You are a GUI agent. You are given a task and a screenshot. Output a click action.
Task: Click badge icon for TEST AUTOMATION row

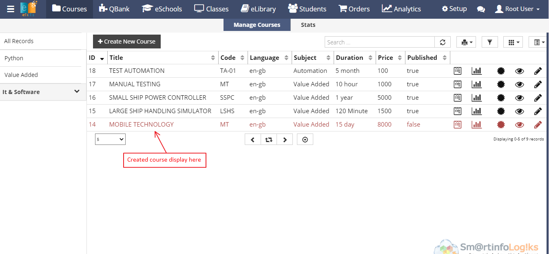[501, 71]
